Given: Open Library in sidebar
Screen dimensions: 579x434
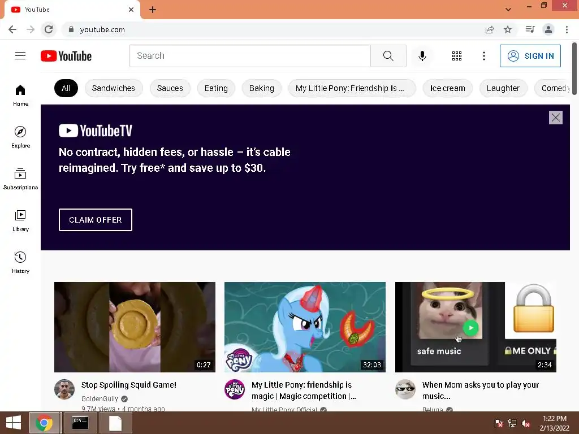Looking at the screenshot, I should tap(20, 221).
